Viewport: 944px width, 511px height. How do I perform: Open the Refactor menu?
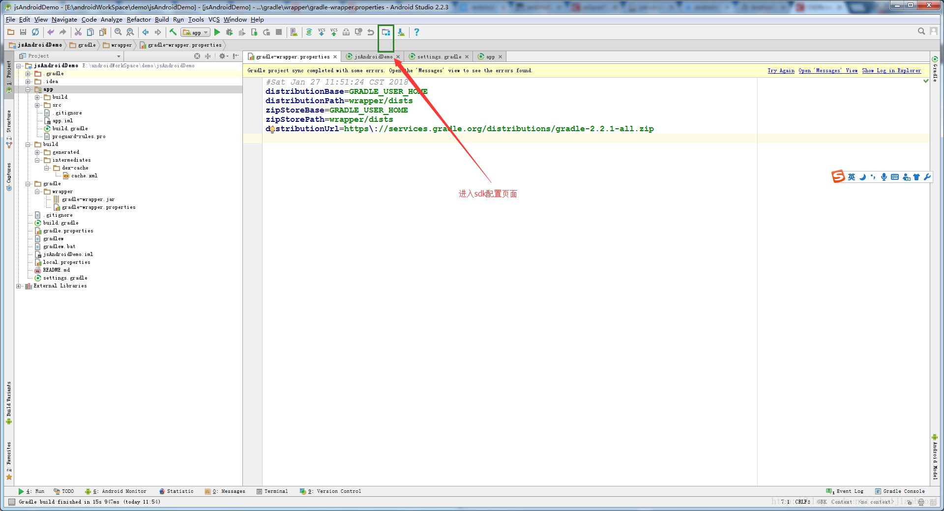tap(139, 20)
